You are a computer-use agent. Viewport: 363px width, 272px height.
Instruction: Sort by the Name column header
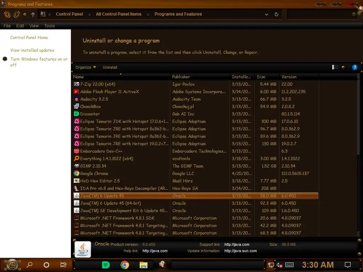click(x=121, y=77)
